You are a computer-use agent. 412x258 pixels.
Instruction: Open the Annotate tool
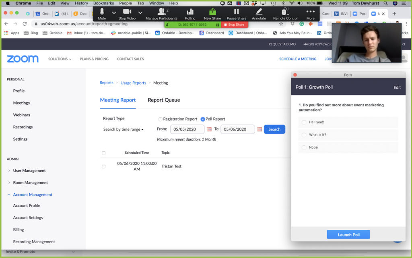tap(259, 14)
